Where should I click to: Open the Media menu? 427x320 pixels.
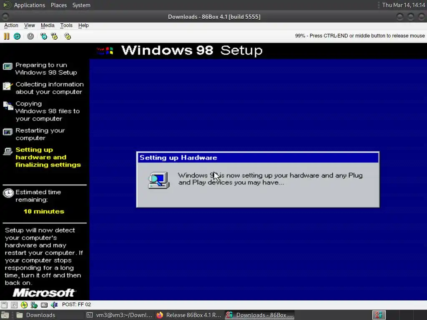coord(48,25)
